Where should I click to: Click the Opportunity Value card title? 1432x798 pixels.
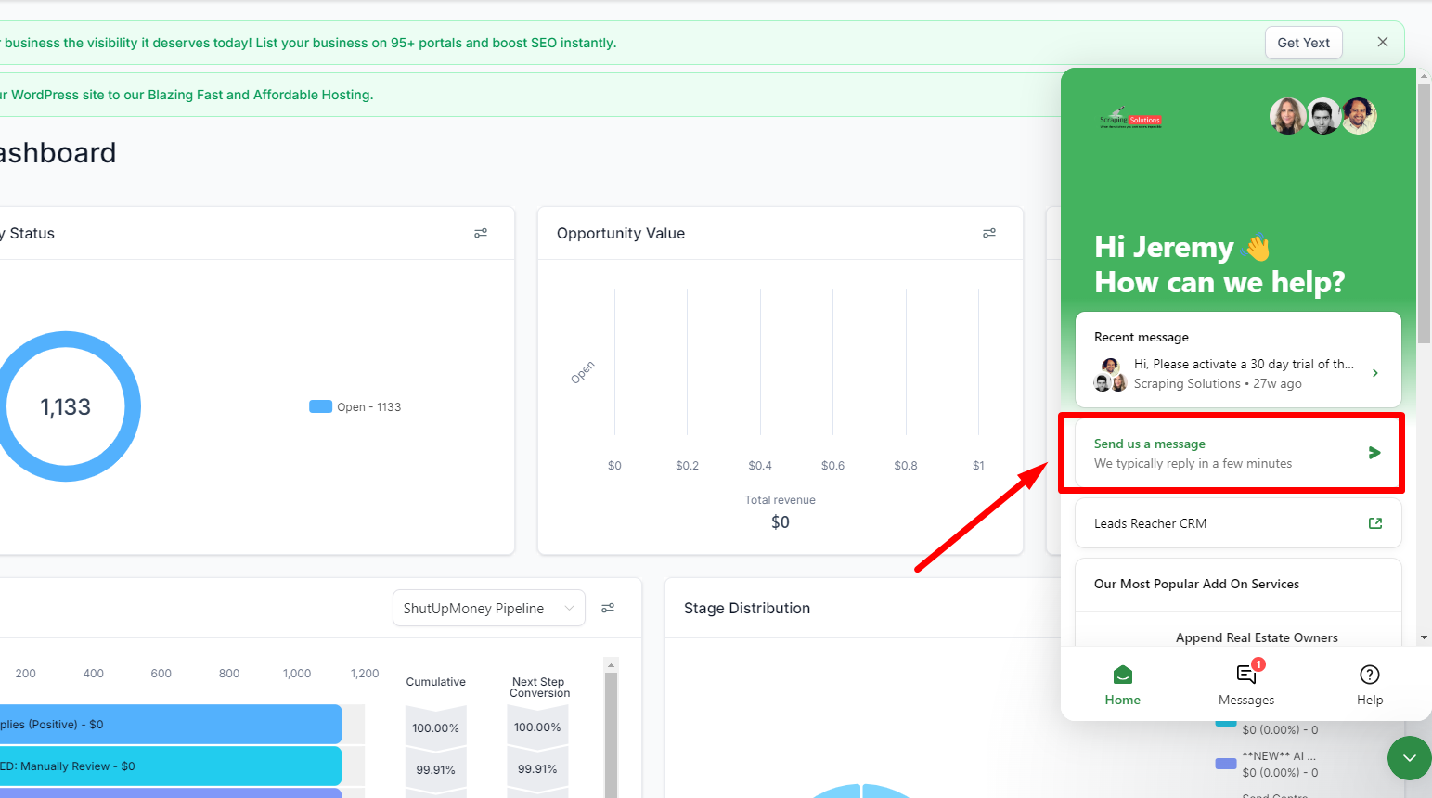[x=621, y=233]
